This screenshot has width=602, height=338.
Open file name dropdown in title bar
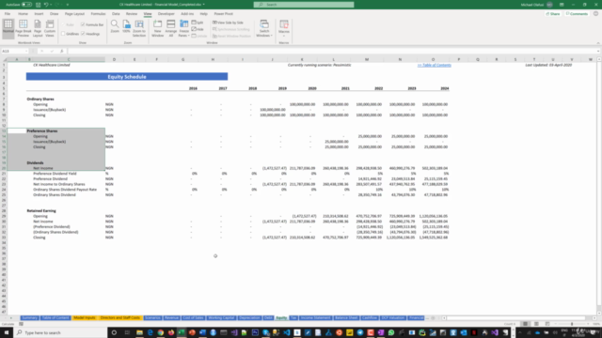click(x=203, y=5)
